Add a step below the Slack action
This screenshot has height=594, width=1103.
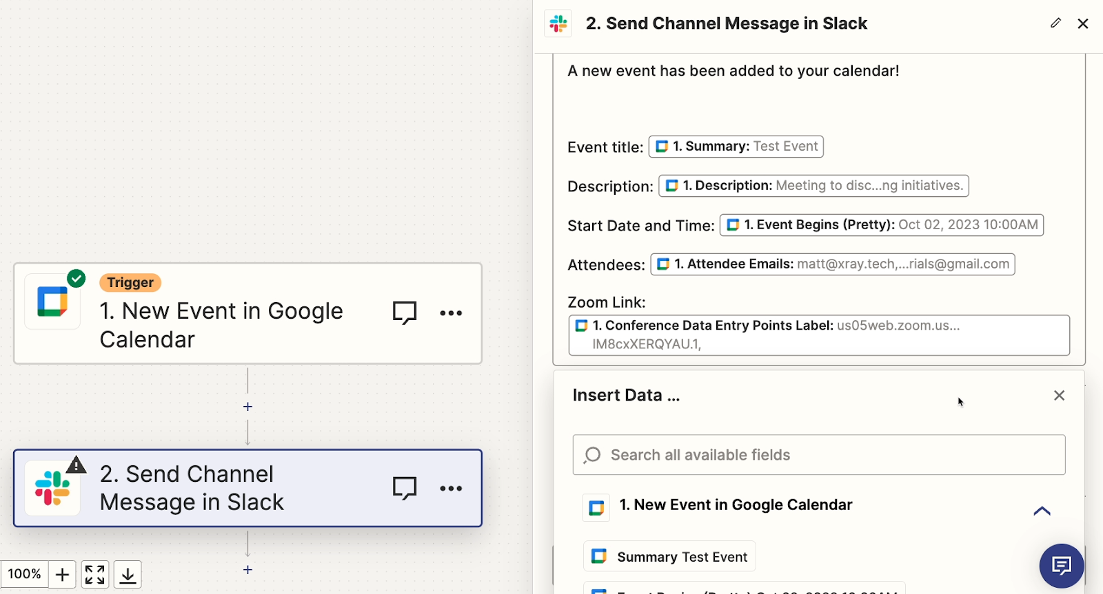pos(247,570)
